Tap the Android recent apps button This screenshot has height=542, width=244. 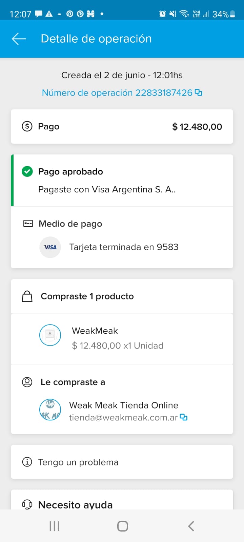55,526
